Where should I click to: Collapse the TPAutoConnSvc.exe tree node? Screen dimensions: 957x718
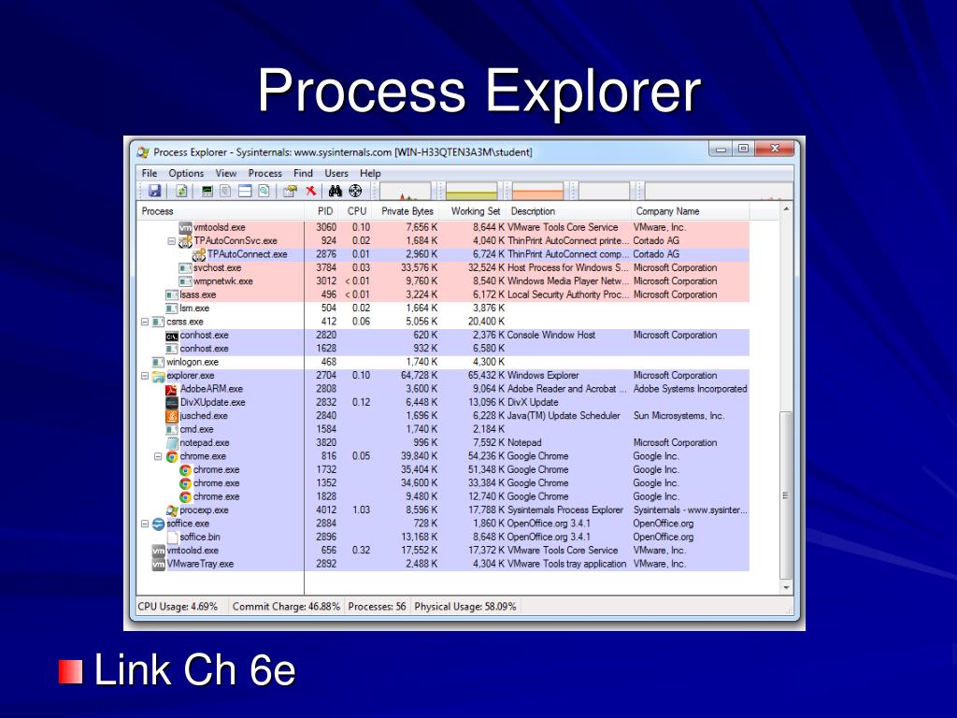click(x=172, y=241)
